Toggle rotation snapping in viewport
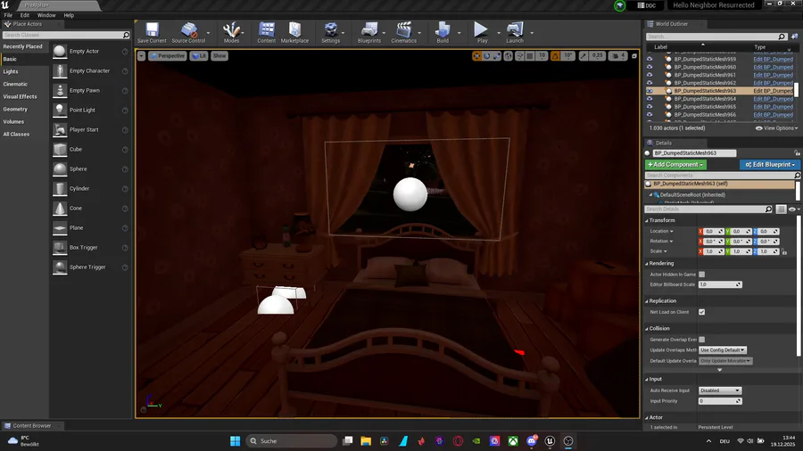Viewport: 803px width, 451px height. (555, 56)
